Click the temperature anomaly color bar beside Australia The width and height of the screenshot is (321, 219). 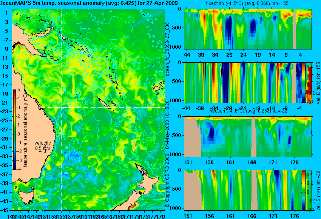pyautogui.click(x=14, y=130)
